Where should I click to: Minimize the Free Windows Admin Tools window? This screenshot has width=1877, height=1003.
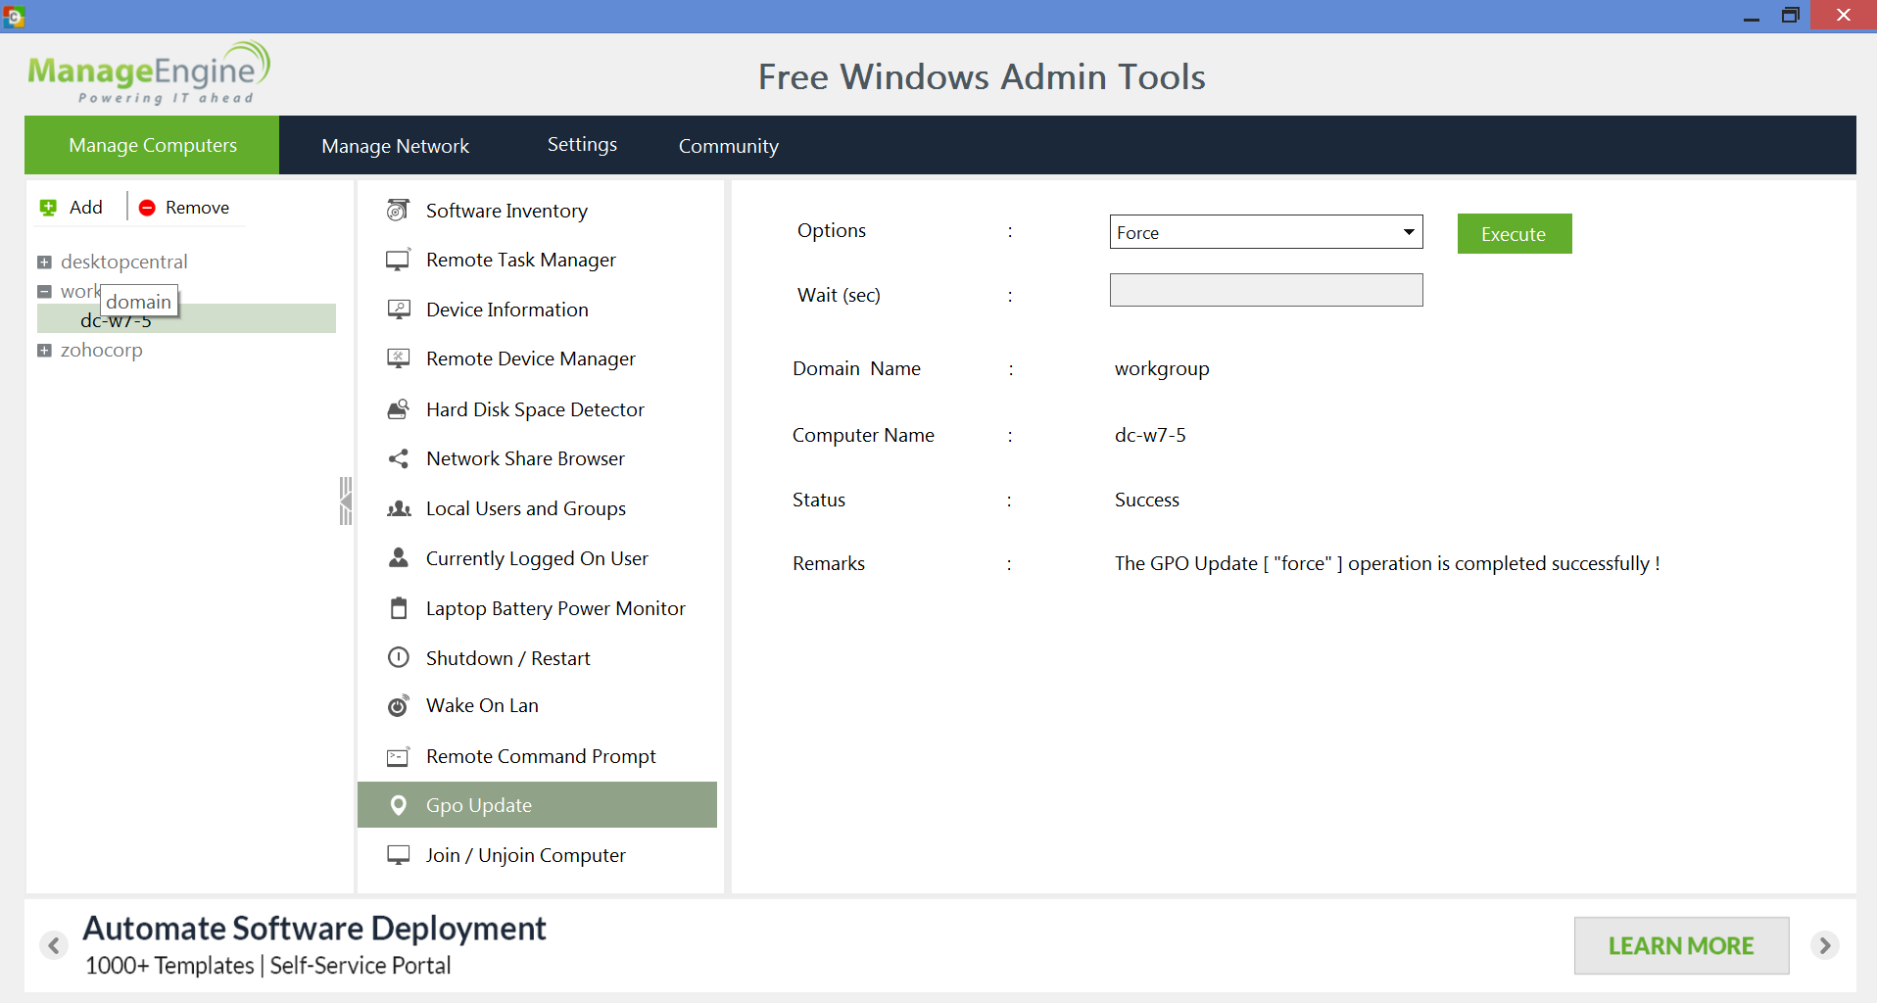click(1752, 16)
